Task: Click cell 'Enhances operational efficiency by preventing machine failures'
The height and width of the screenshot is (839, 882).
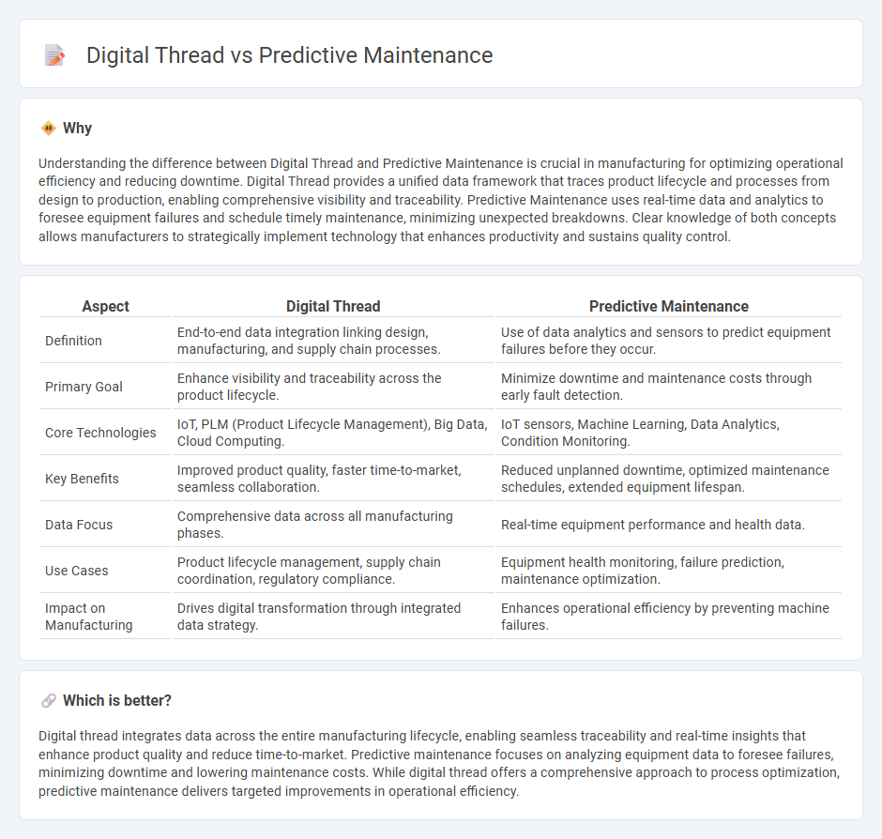Action: tap(669, 617)
